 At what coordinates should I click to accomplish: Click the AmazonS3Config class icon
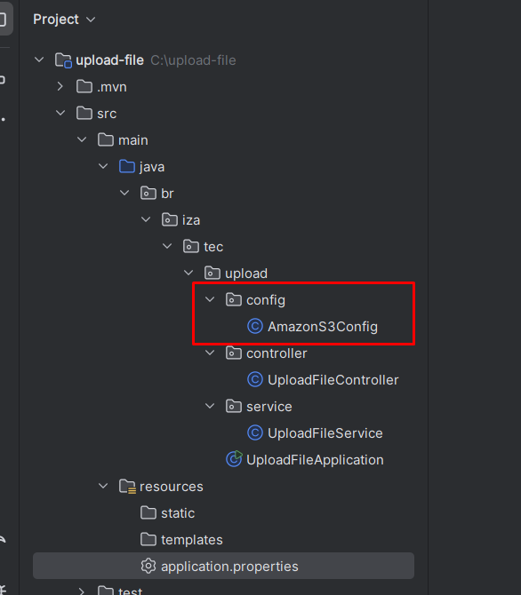(255, 326)
